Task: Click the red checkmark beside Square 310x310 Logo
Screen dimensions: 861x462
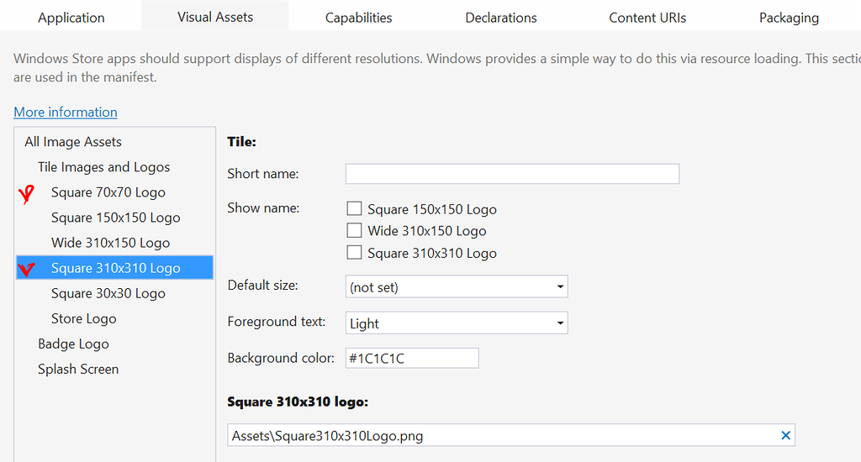Action: [27, 269]
